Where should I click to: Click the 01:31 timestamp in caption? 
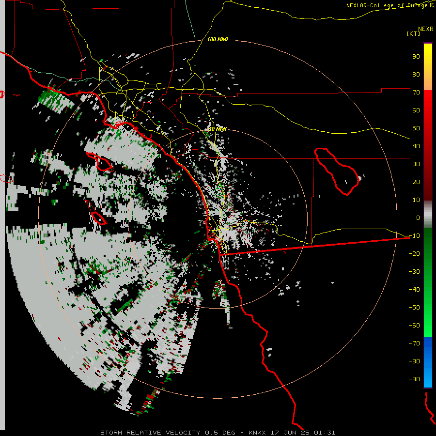tap(325, 433)
